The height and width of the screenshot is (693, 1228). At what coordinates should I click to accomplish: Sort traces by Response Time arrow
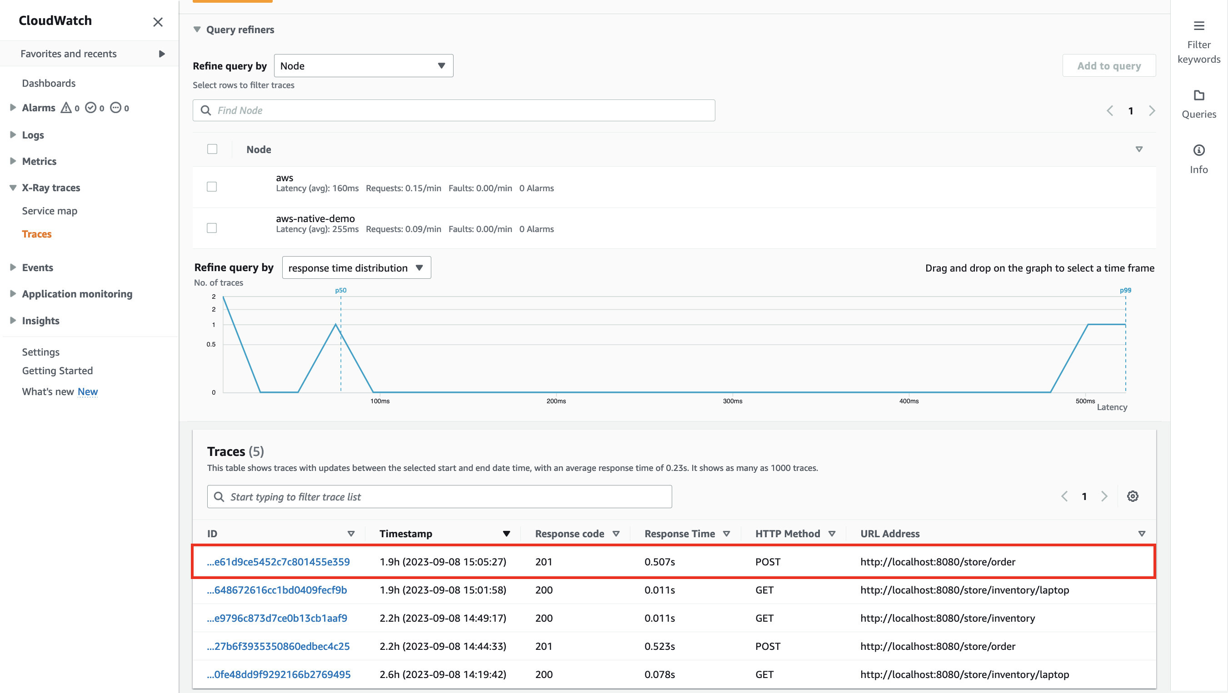[727, 534]
